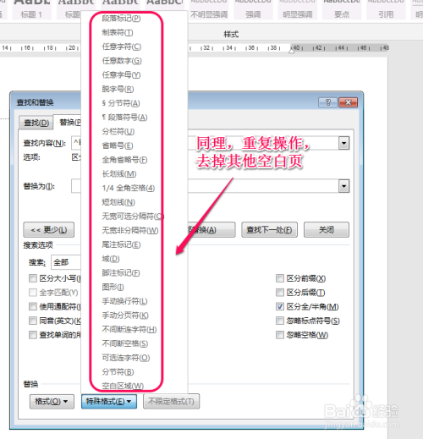This screenshot has width=423, height=439.
Task: Select 任意字符(C) menu item
Action: tap(122, 47)
